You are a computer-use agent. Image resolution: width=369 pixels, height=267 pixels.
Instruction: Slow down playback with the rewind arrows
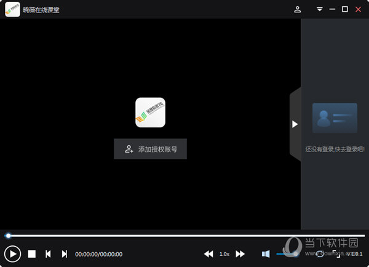tap(208, 254)
